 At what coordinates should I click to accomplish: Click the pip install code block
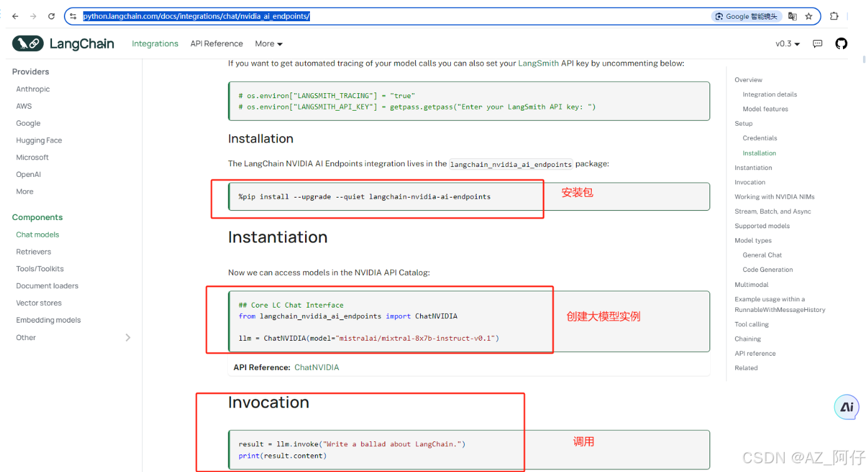pos(469,196)
